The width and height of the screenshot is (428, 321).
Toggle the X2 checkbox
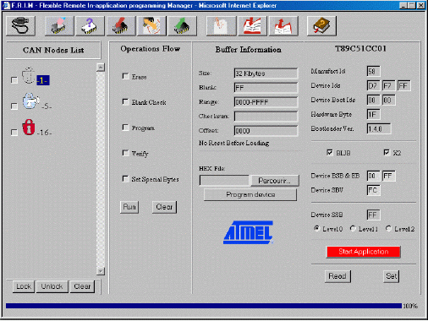(x=387, y=152)
